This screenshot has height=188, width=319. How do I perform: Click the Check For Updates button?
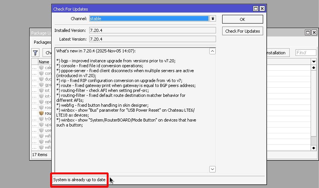[242, 31]
